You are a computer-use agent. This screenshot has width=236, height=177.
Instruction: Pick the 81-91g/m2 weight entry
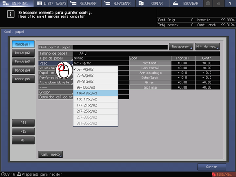click(95, 81)
